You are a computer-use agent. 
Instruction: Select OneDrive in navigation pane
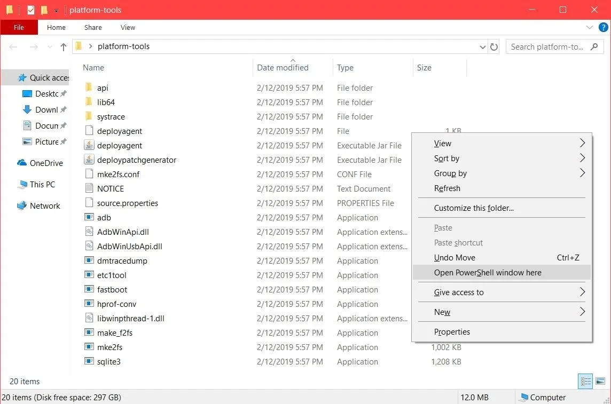[40, 163]
